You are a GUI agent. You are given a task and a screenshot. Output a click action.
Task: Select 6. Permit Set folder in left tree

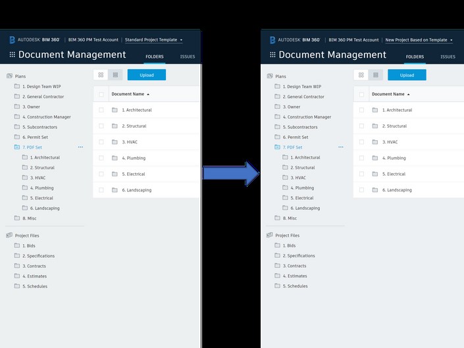click(x=35, y=137)
